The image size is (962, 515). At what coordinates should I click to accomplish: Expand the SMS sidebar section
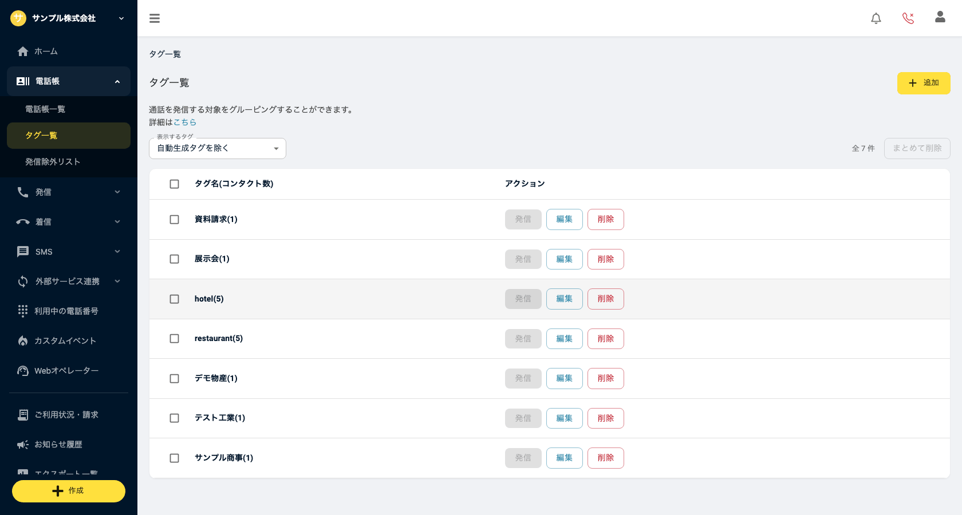click(x=69, y=252)
